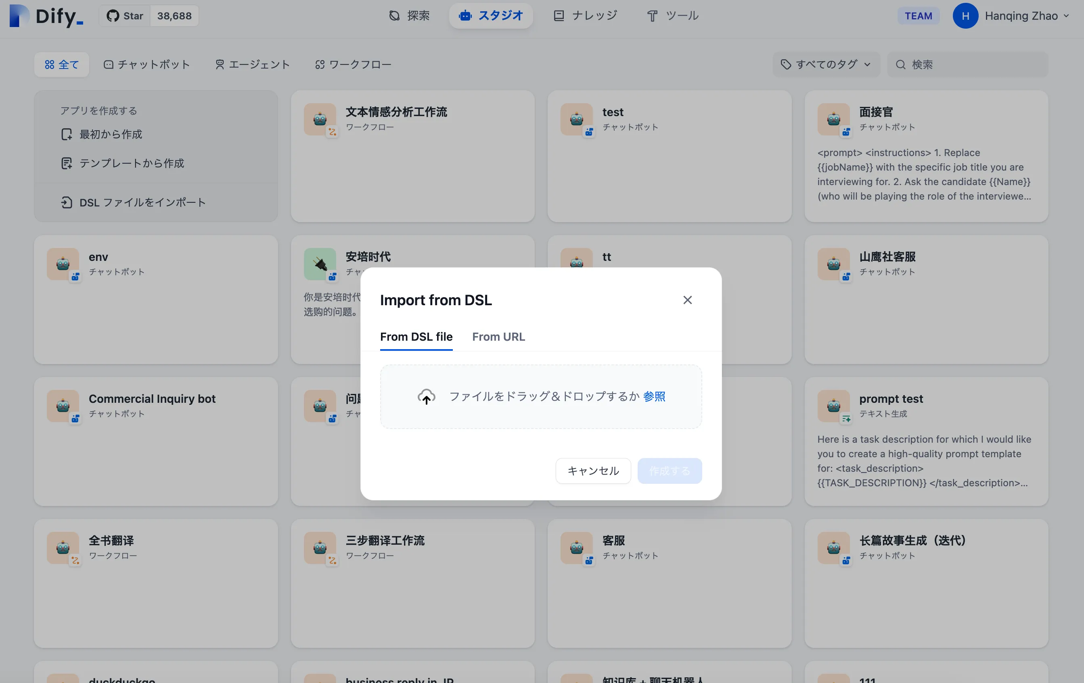Open the ナレッジ navigation item

(585, 16)
